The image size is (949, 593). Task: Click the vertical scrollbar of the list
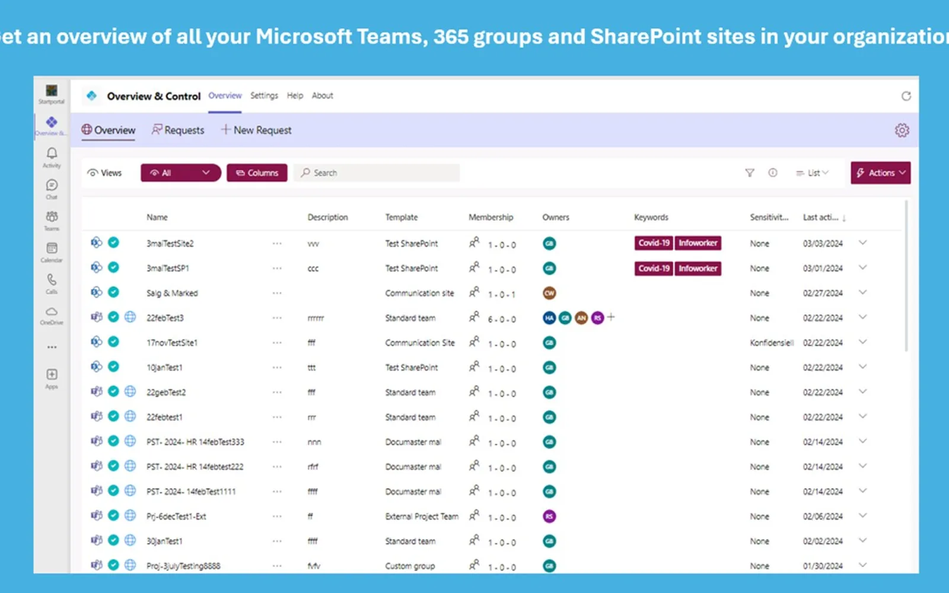pos(906,276)
